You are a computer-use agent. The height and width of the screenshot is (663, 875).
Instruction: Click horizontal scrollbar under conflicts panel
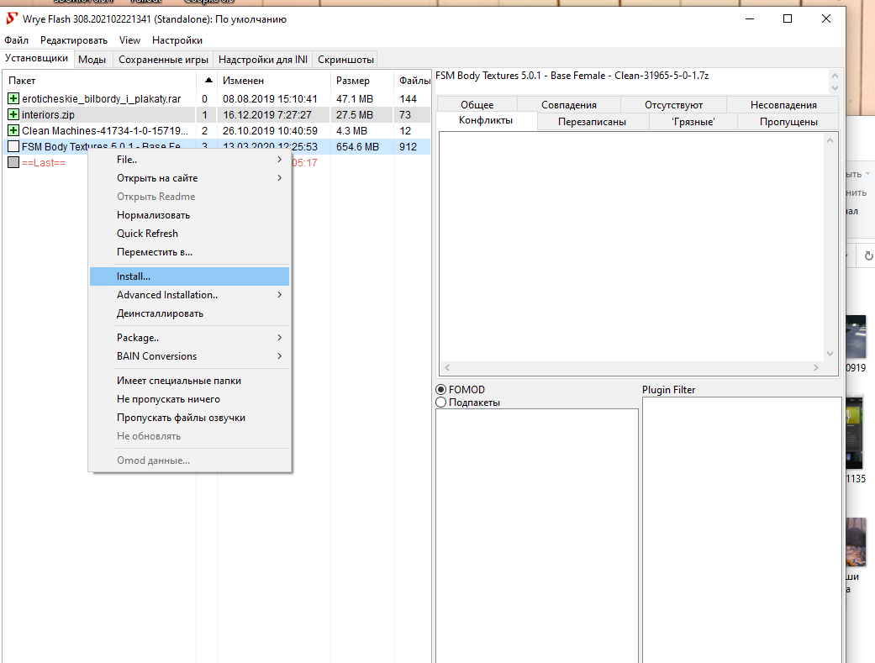click(630, 368)
